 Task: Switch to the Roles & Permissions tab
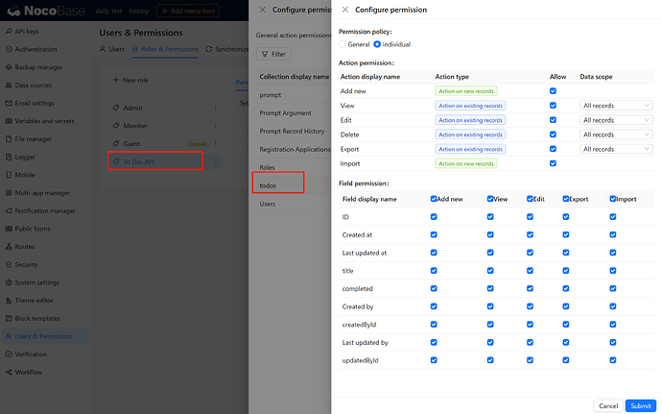(x=165, y=49)
